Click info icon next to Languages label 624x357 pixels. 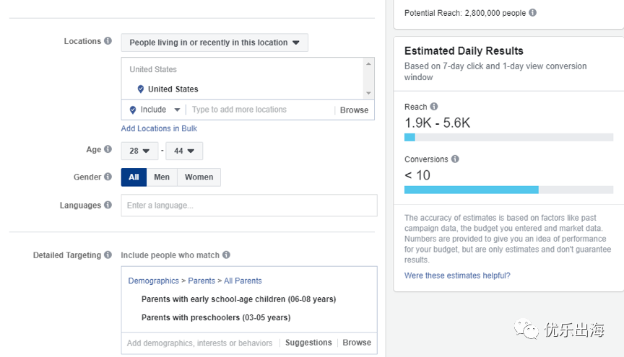pyautogui.click(x=108, y=205)
